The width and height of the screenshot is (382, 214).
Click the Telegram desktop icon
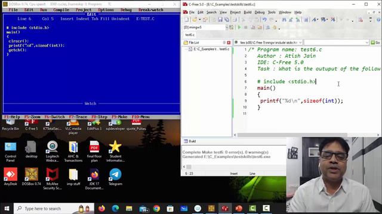115,177
